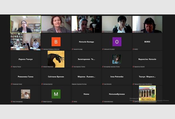Click the Вараксіна Наталія participant tile
This screenshot has height=119, width=175.
pos(147,59)
